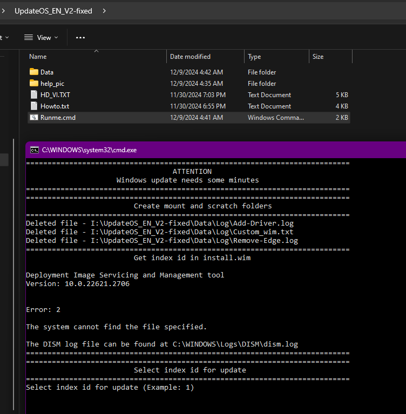
Task: Click the Custom_wim.txt deleted file line
Action: click(160, 232)
